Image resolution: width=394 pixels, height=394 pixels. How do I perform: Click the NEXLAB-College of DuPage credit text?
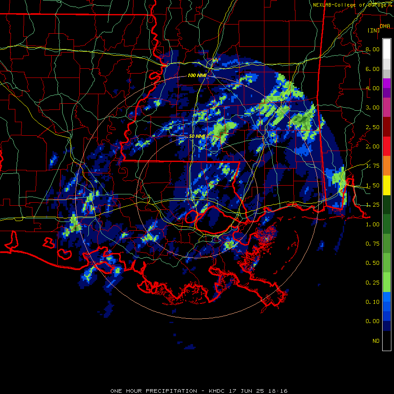point(352,5)
